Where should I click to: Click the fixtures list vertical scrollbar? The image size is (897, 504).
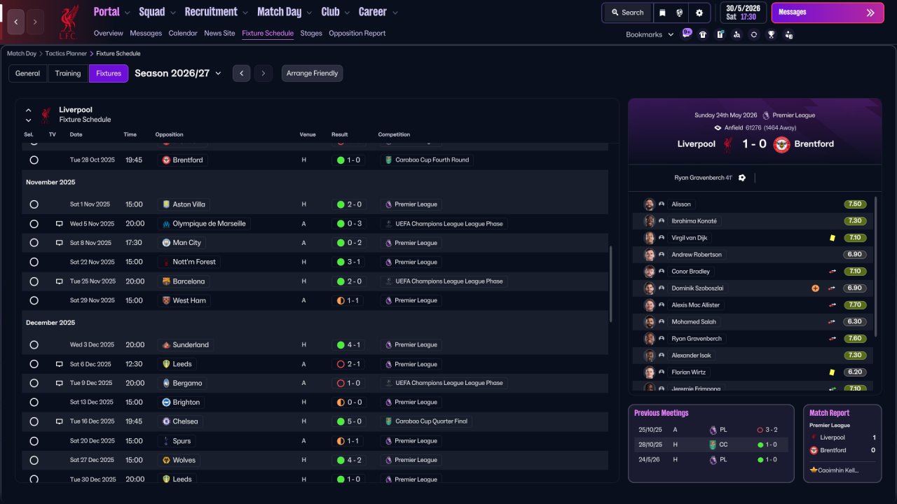point(611,283)
